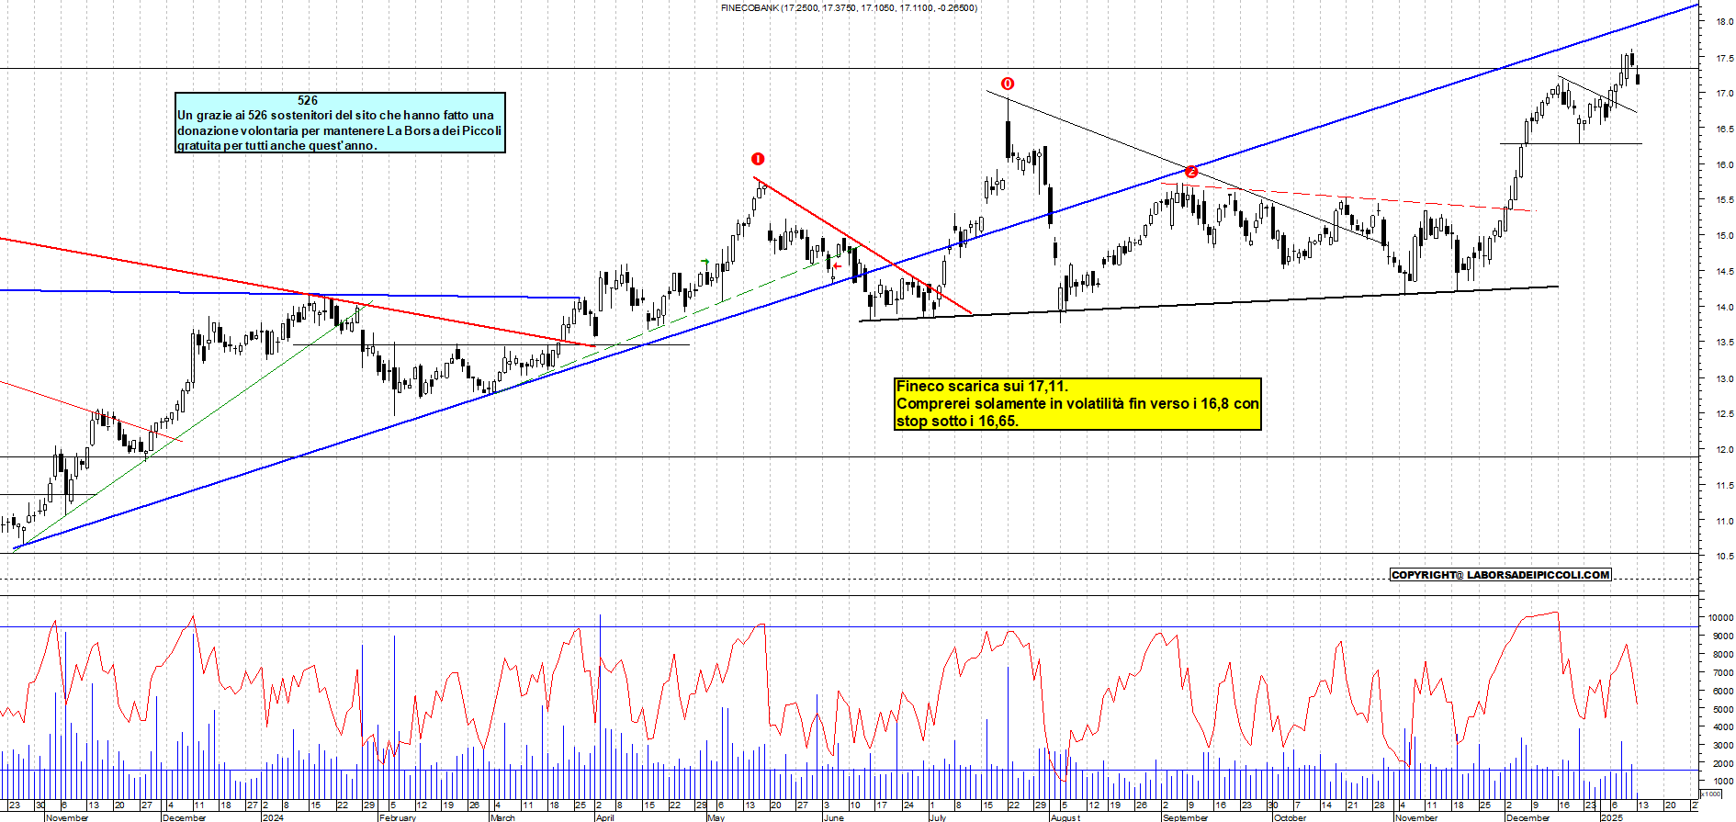Click the 10.5 price axis label

pyautogui.click(x=1724, y=557)
